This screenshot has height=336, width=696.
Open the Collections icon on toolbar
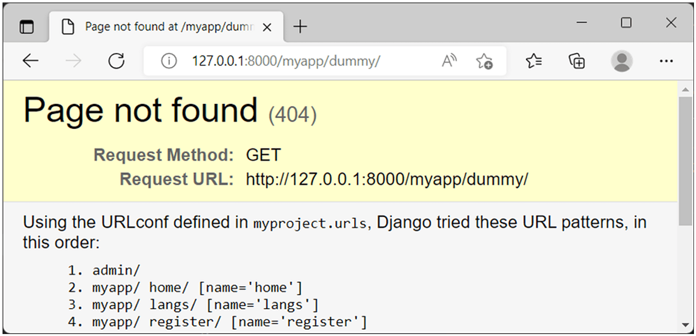[x=577, y=60]
